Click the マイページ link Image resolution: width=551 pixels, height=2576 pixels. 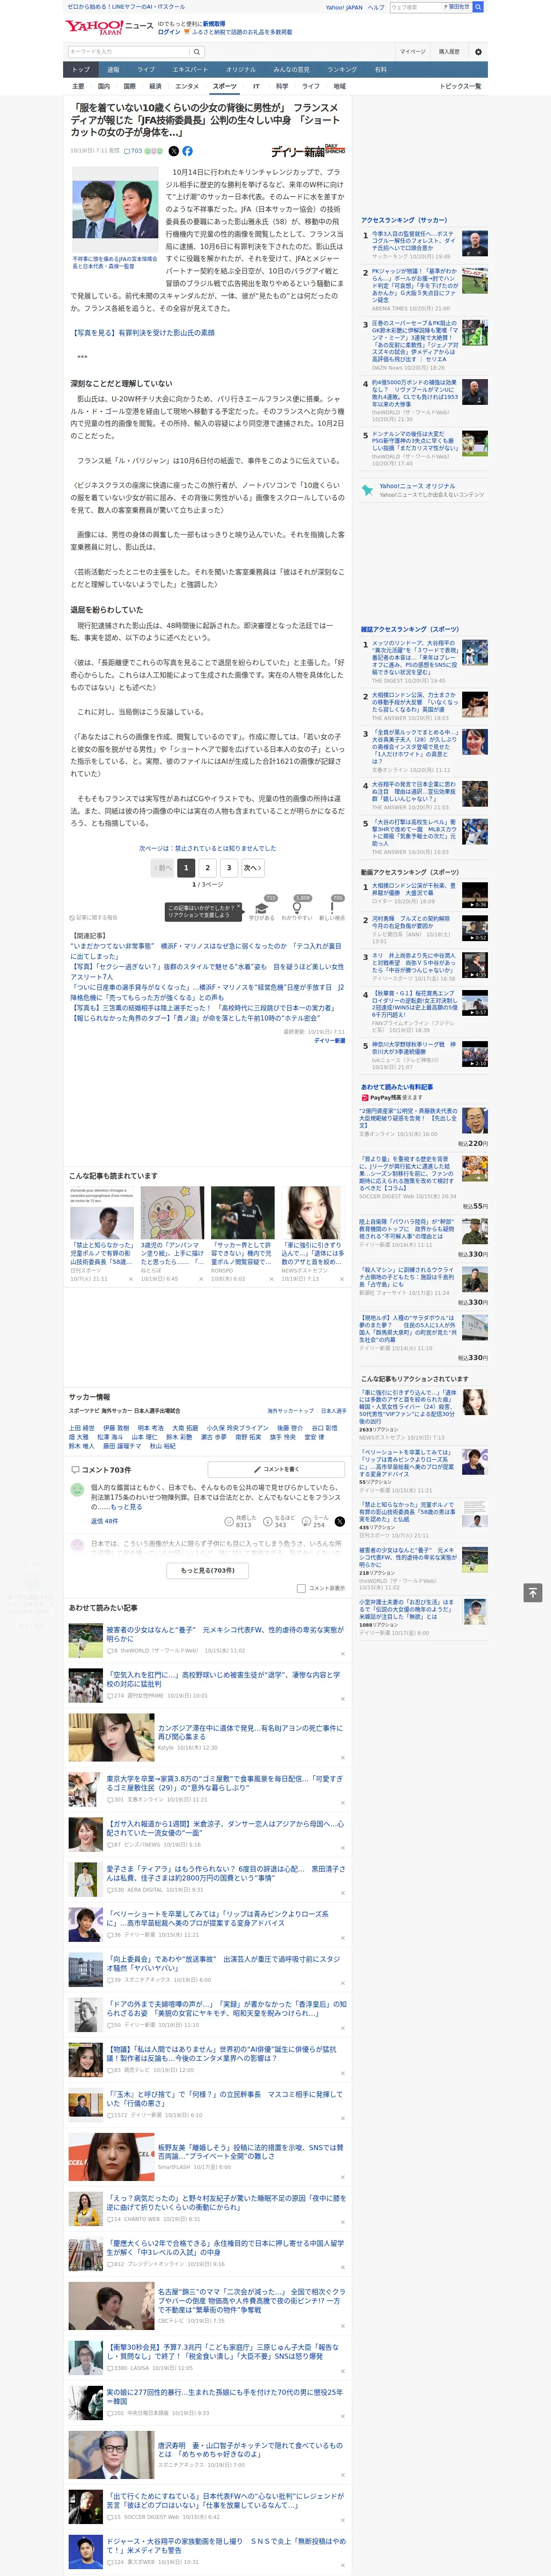click(x=412, y=51)
